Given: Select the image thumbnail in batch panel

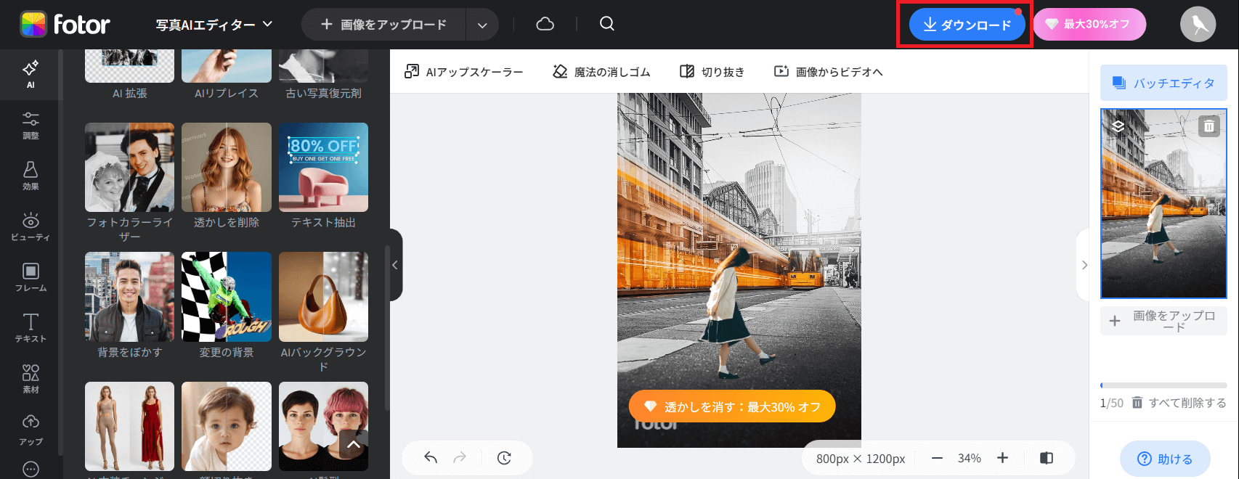Looking at the screenshot, I should tap(1163, 203).
